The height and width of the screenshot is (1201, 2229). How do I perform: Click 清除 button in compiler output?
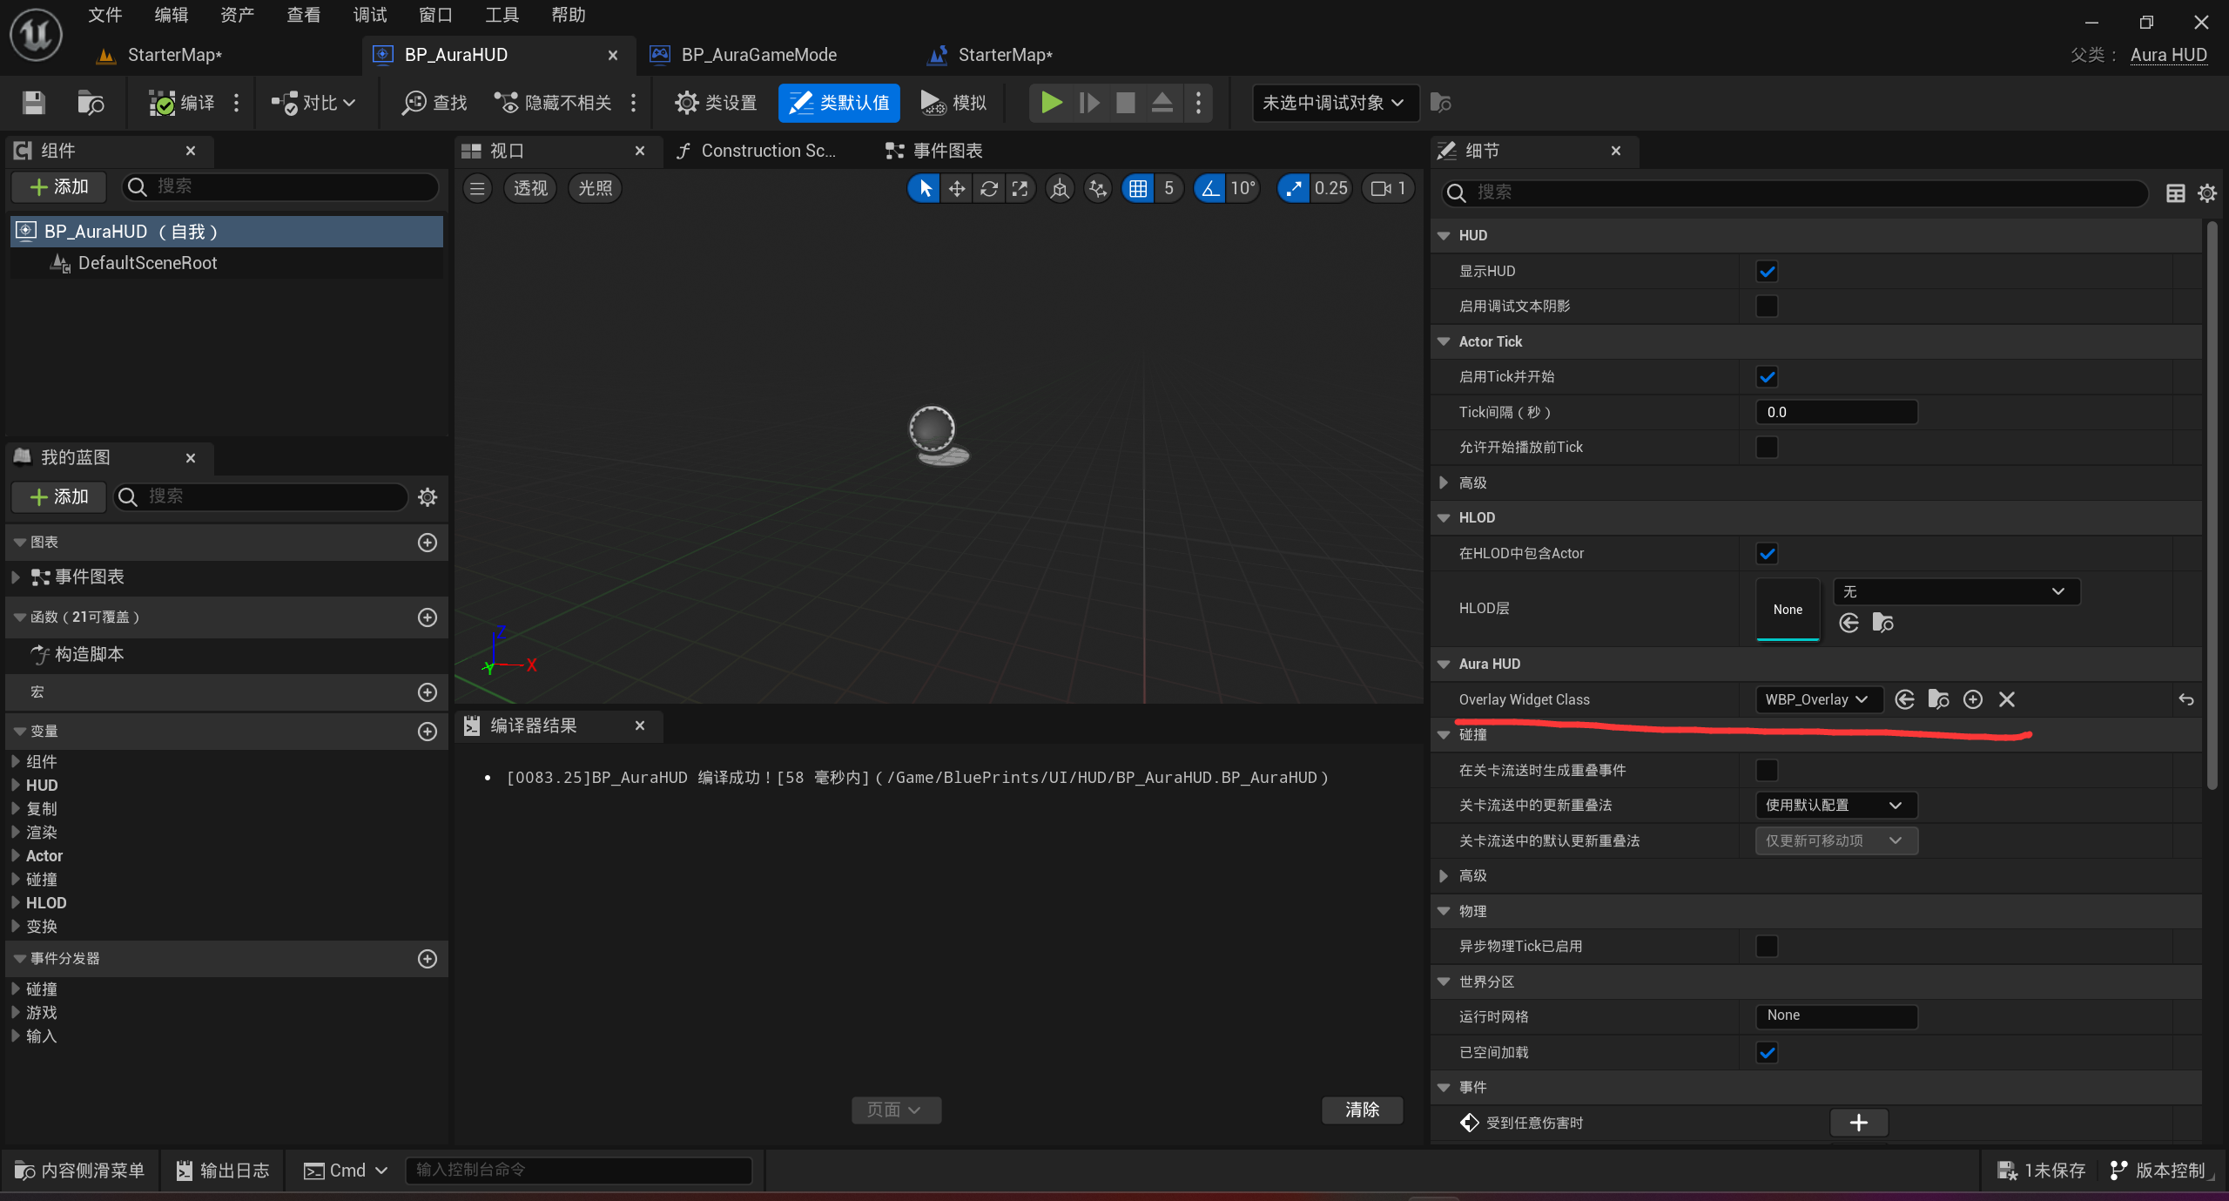pos(1362,1108)
